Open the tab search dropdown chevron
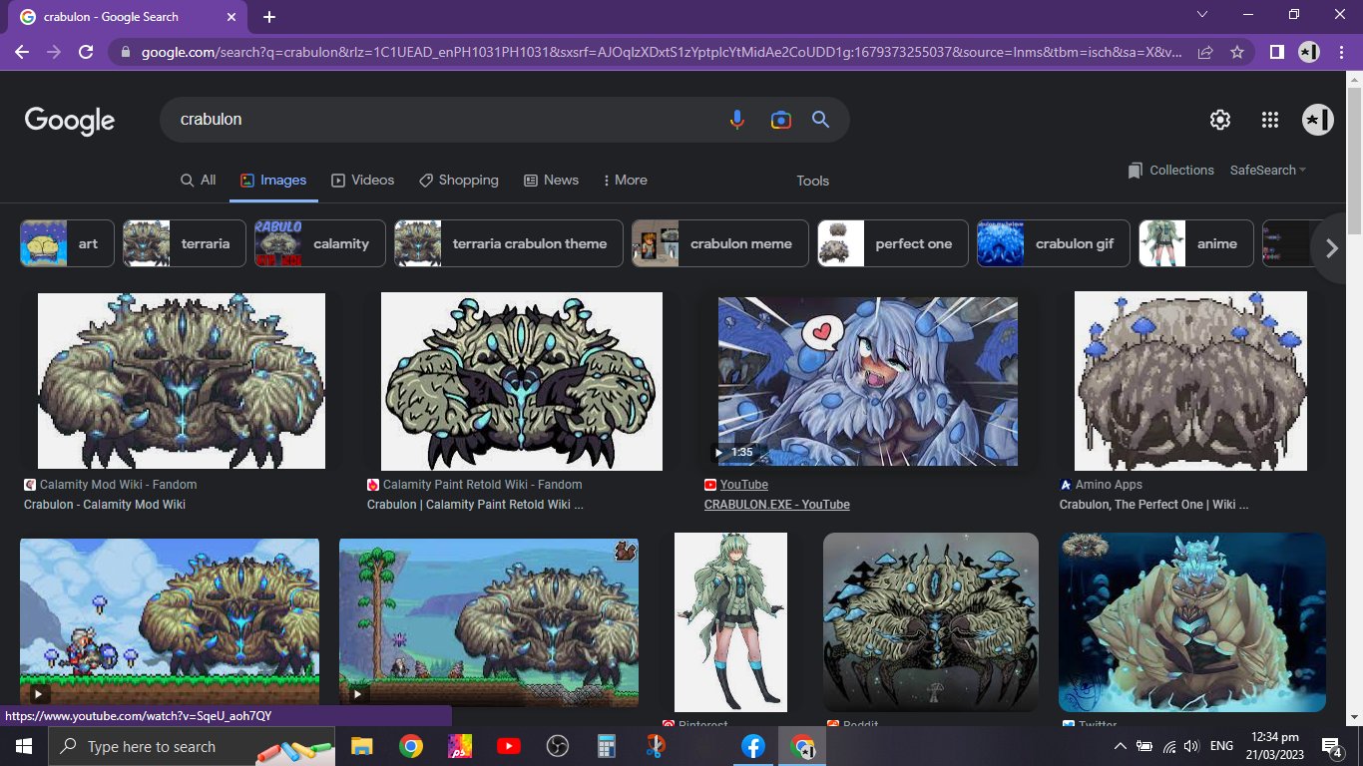 pos(1202,14)
